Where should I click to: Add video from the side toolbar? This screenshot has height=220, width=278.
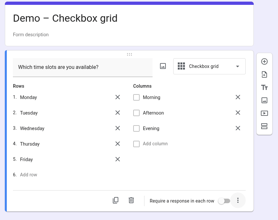pos(264,113)
